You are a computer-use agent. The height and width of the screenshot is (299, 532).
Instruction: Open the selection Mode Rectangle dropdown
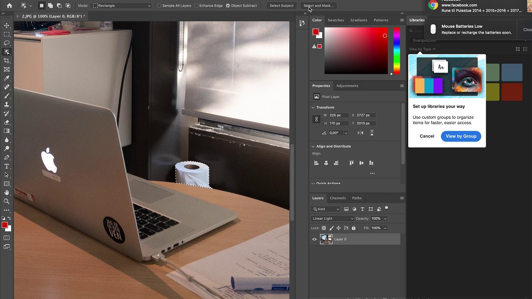tap(122, 6)
